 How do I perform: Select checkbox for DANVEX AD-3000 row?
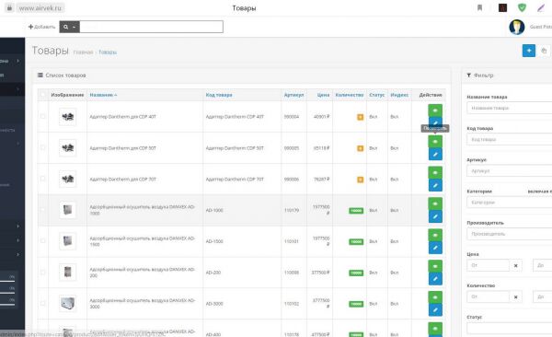coord(43,303)
